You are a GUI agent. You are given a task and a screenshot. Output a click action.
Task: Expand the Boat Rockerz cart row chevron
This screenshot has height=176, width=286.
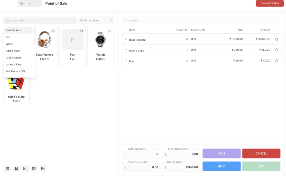126,39
